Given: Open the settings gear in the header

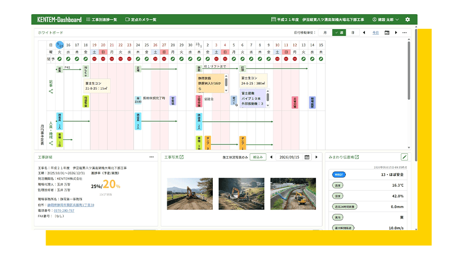Looking at the screenshot, I should click(x=407, y=20).
